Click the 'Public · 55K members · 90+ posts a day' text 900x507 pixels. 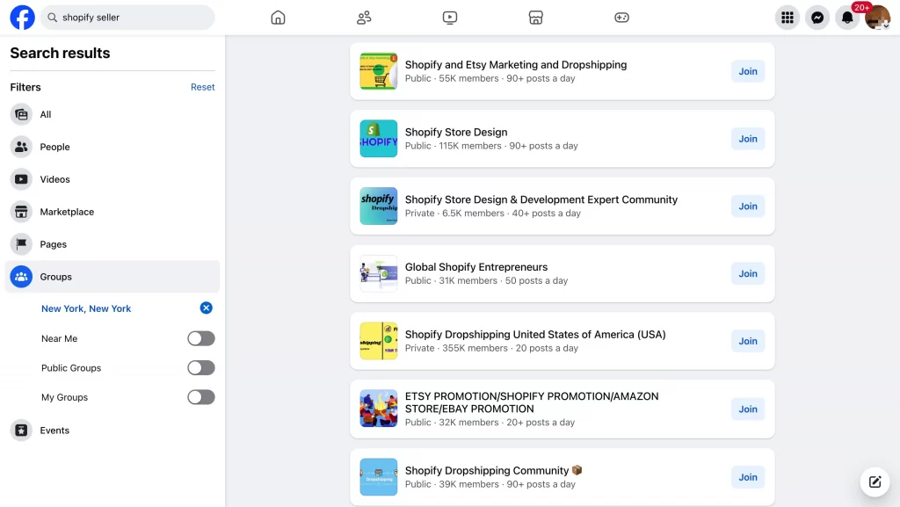click(x=490, y=78)
